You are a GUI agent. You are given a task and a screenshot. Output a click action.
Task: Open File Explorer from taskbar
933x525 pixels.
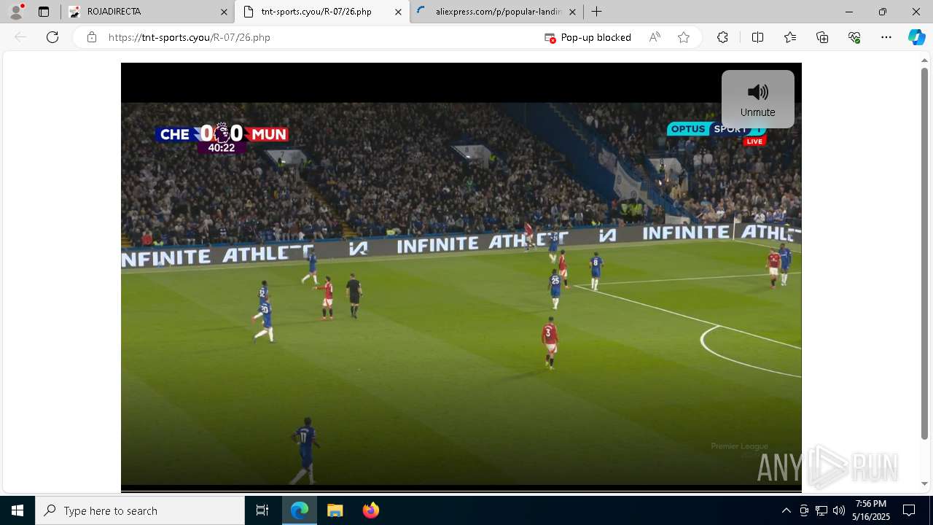point(335,510)
